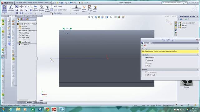Screen dimensions: 200x112
Task: Select the As sketched orientation option
Action: click(x=146, y=58)
